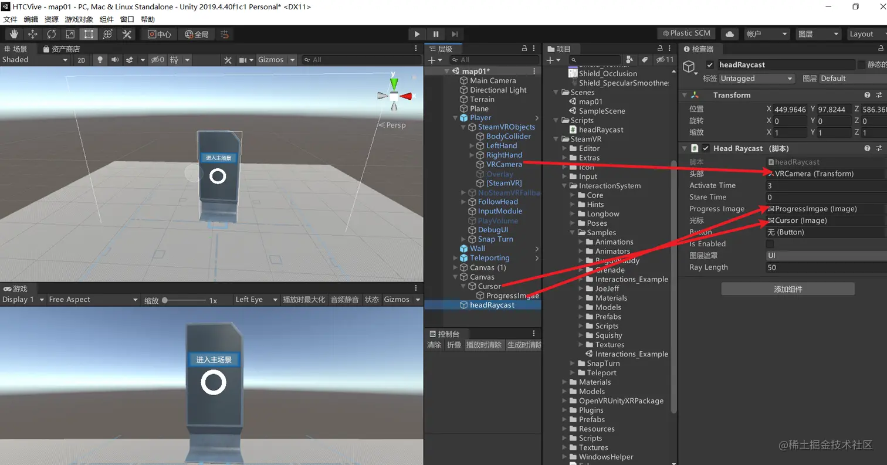
Task: Open the Free Aspect dropdown
Action: [x=93, y=300]
